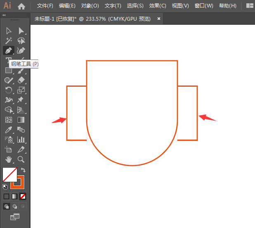Set paint mode to None
Screen dimensions: 255x228
(x=23, y=196)
